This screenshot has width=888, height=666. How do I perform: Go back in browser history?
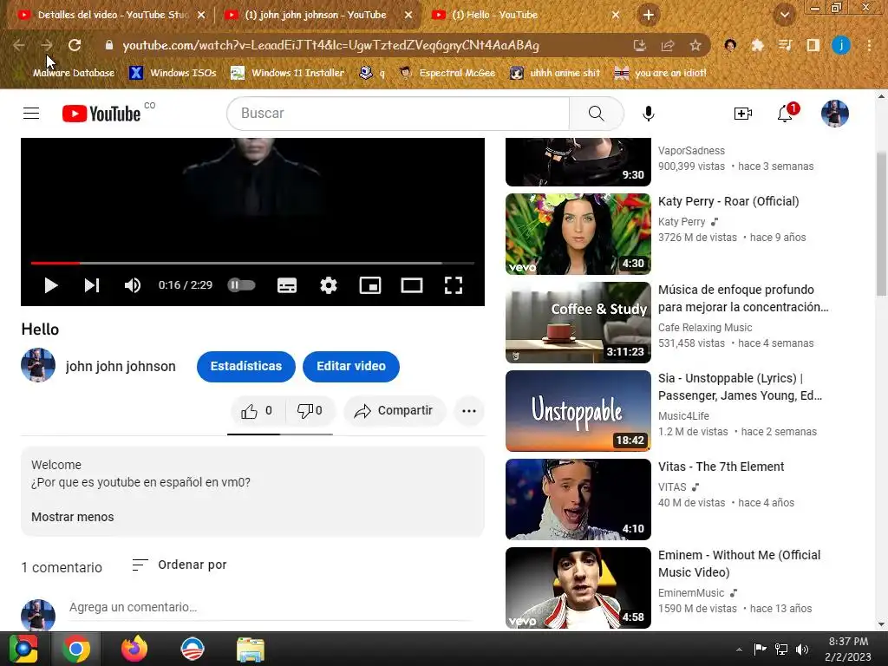tap(19, 45)
